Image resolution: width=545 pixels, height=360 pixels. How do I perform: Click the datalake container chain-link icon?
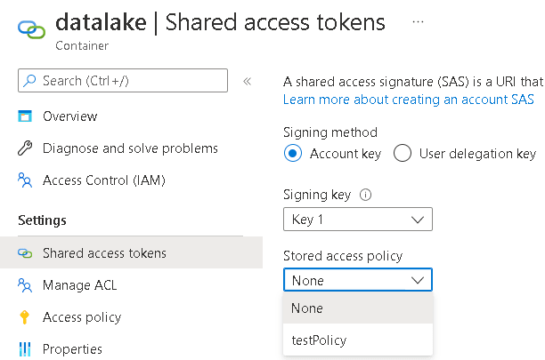point(32,30)
